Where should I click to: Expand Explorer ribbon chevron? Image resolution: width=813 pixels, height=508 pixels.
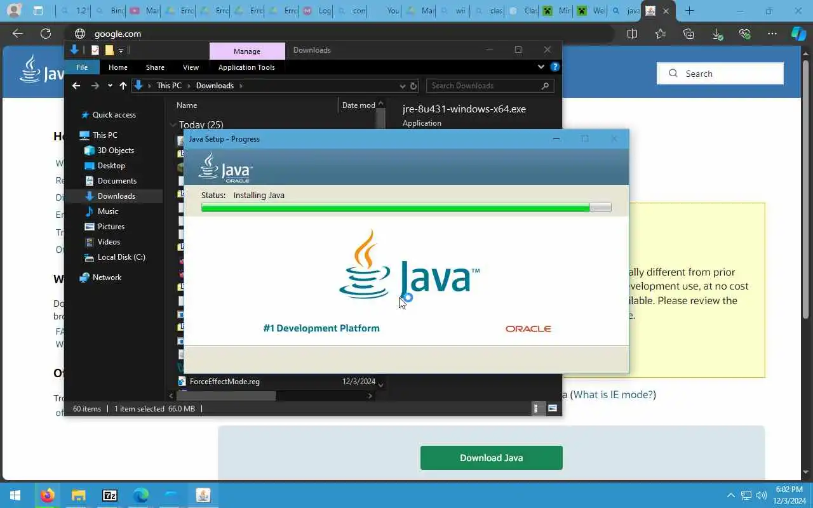(541, 67)
